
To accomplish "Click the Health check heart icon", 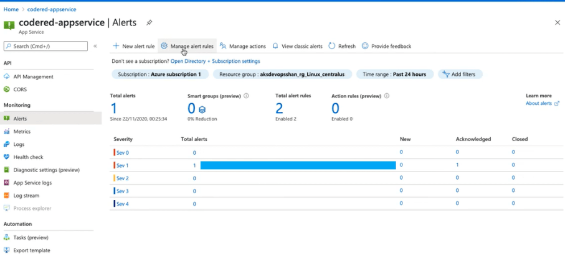I will [6, 157].
